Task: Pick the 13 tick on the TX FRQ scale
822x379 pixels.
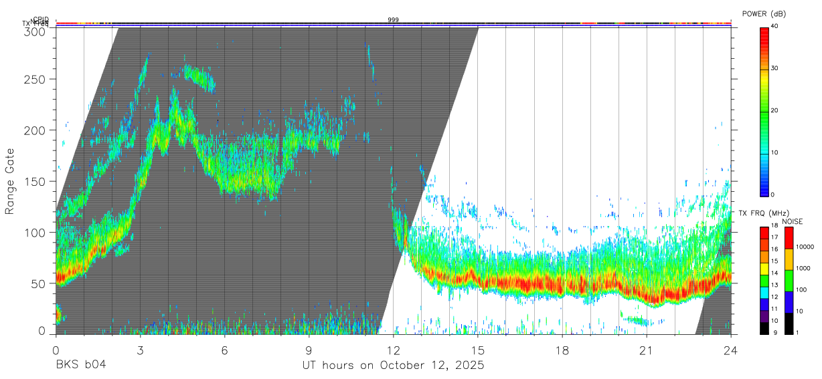Action: tap(774, 286)
